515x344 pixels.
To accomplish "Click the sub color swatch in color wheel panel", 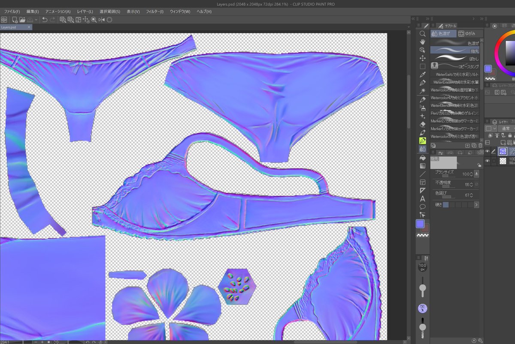I will (492, 72).
